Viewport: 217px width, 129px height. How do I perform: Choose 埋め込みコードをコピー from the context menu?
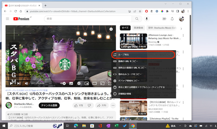click(x=128, y=74)
